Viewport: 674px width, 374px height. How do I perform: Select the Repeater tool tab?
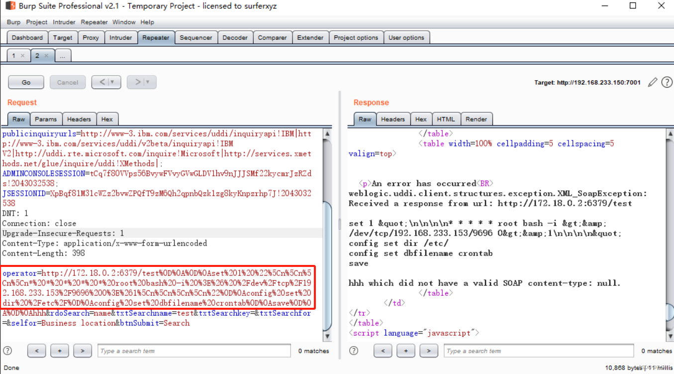156,37
